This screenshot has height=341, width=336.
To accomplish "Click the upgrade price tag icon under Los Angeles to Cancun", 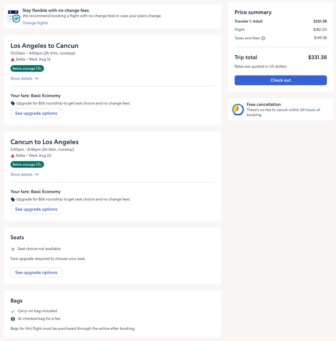I will 13,103.
